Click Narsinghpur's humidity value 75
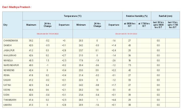The image size is (181, 111). [129, 65]
